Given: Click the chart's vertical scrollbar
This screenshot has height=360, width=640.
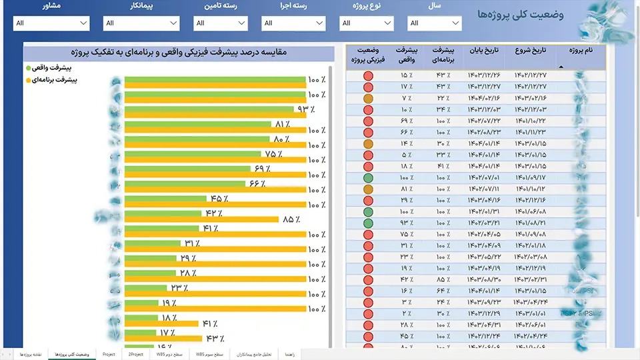Looking at the screenshot, I should click(330, 204).
